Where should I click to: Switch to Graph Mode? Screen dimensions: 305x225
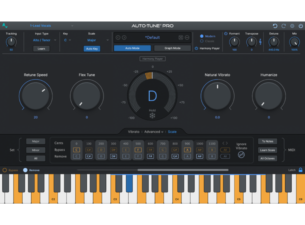click(172, 48)
